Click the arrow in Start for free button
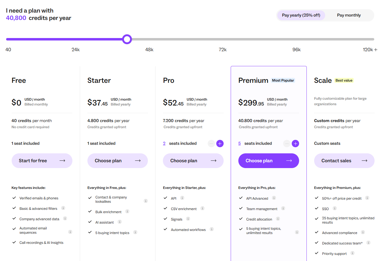Viewport: 381px width, 261px height. point(62,161)
